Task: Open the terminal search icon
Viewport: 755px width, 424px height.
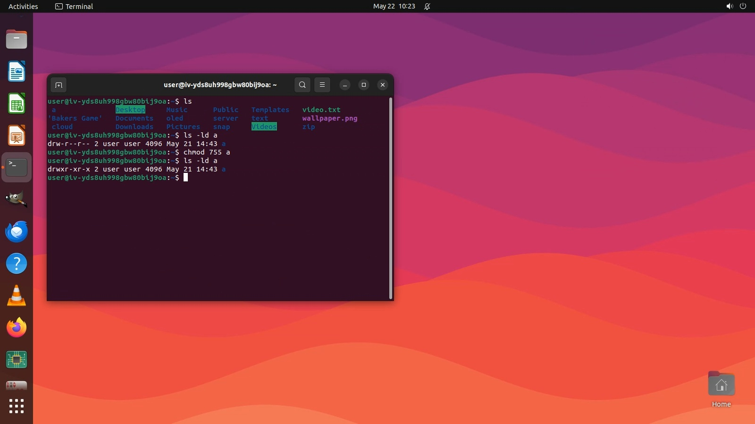Action: pyautogui.click(x=302, y=85)
